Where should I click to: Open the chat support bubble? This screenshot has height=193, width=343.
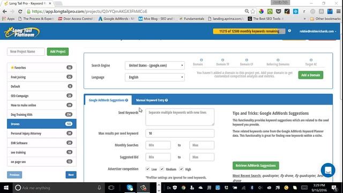pyautogui.click(x=328, y=170)
